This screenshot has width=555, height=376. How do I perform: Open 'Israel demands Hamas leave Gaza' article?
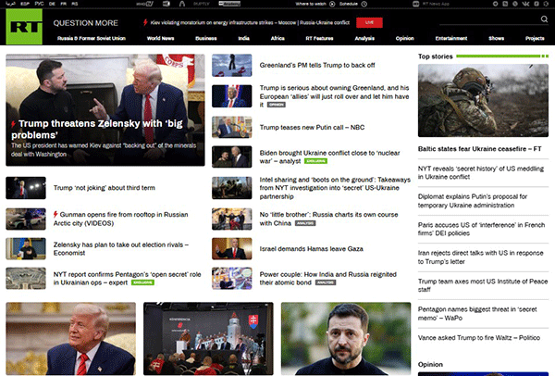tap(311, 249)
